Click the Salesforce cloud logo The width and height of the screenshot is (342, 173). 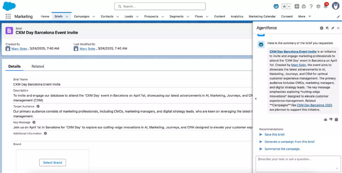(x=9, y=6)
